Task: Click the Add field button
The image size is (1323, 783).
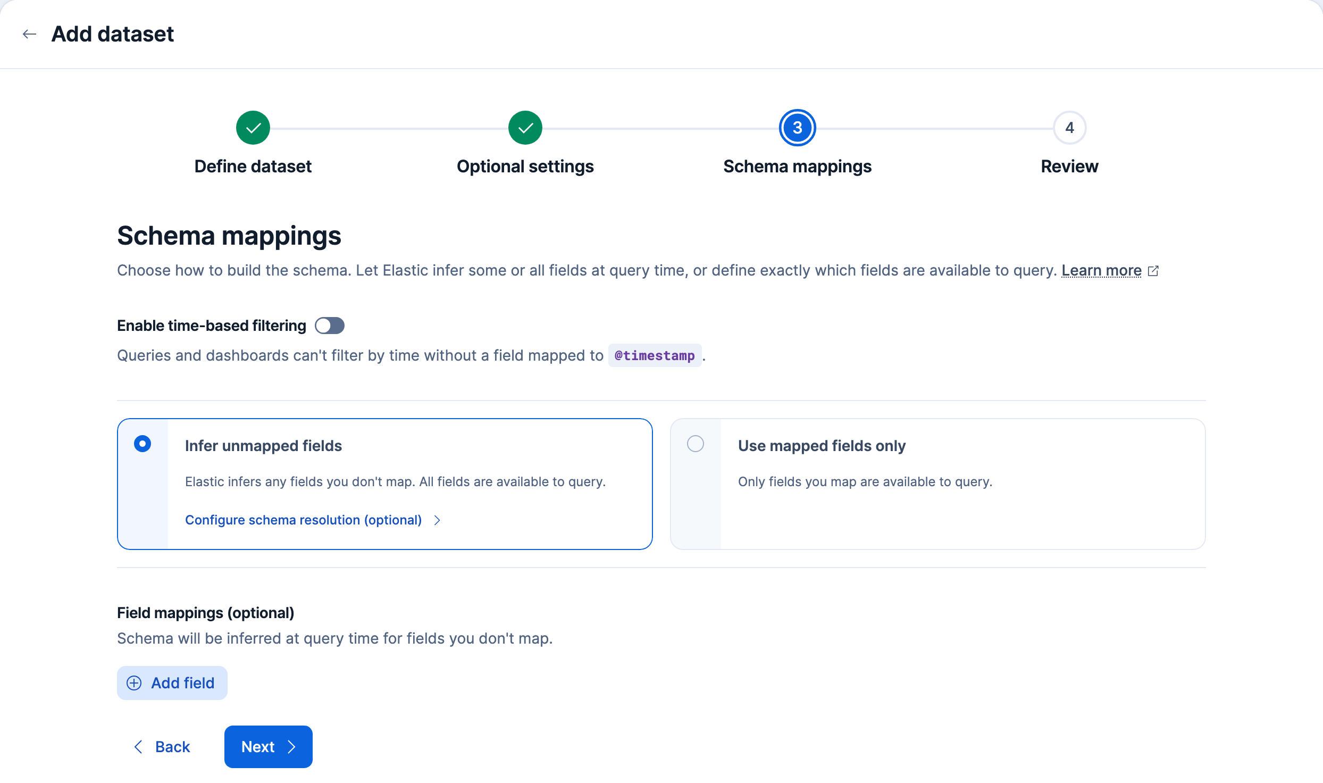Action: (172, 683)
